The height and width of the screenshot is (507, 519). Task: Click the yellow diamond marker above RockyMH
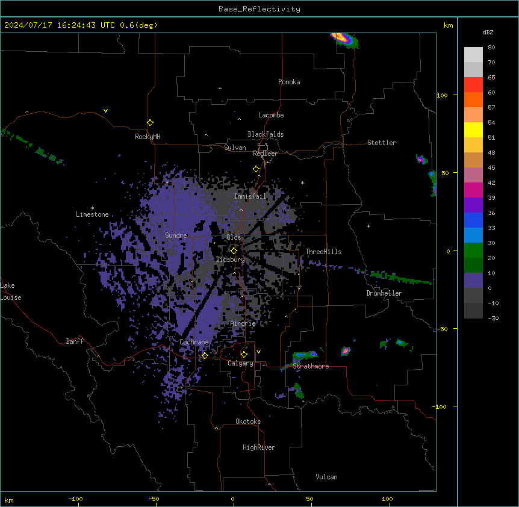(x=150, y=123)
